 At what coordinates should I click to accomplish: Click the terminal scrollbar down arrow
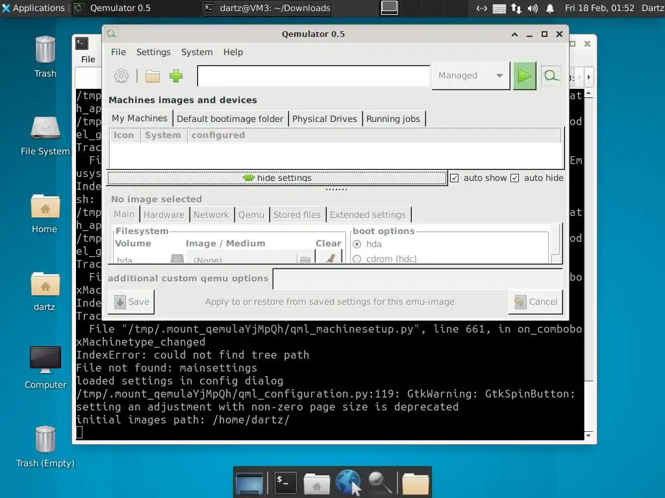(588, 435)
